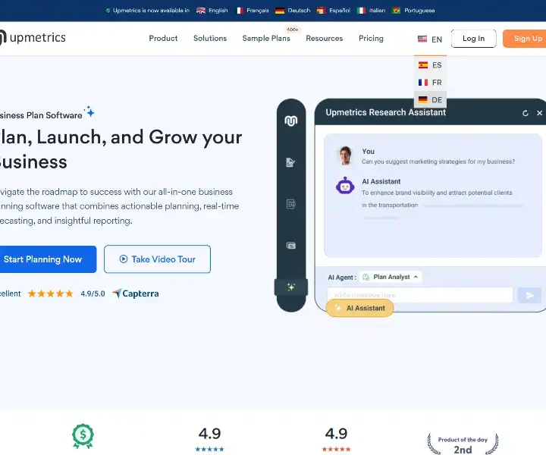Click the Capterra logo

(x=136, y=293)
